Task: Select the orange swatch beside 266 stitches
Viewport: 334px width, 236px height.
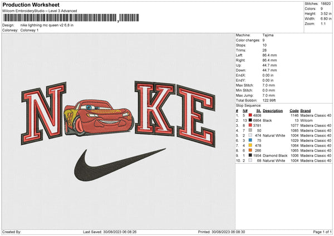Action: click(x=250, y=150)
